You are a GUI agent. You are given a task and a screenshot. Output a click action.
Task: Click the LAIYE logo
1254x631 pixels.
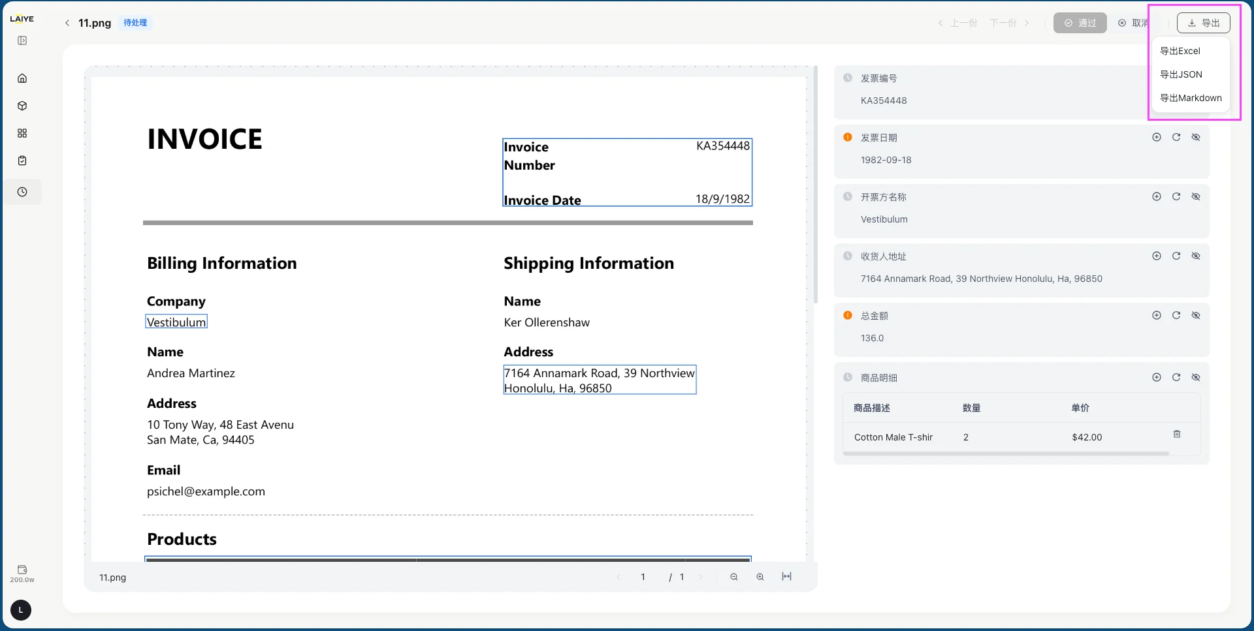pyautogui.click(x=22, y=19)
